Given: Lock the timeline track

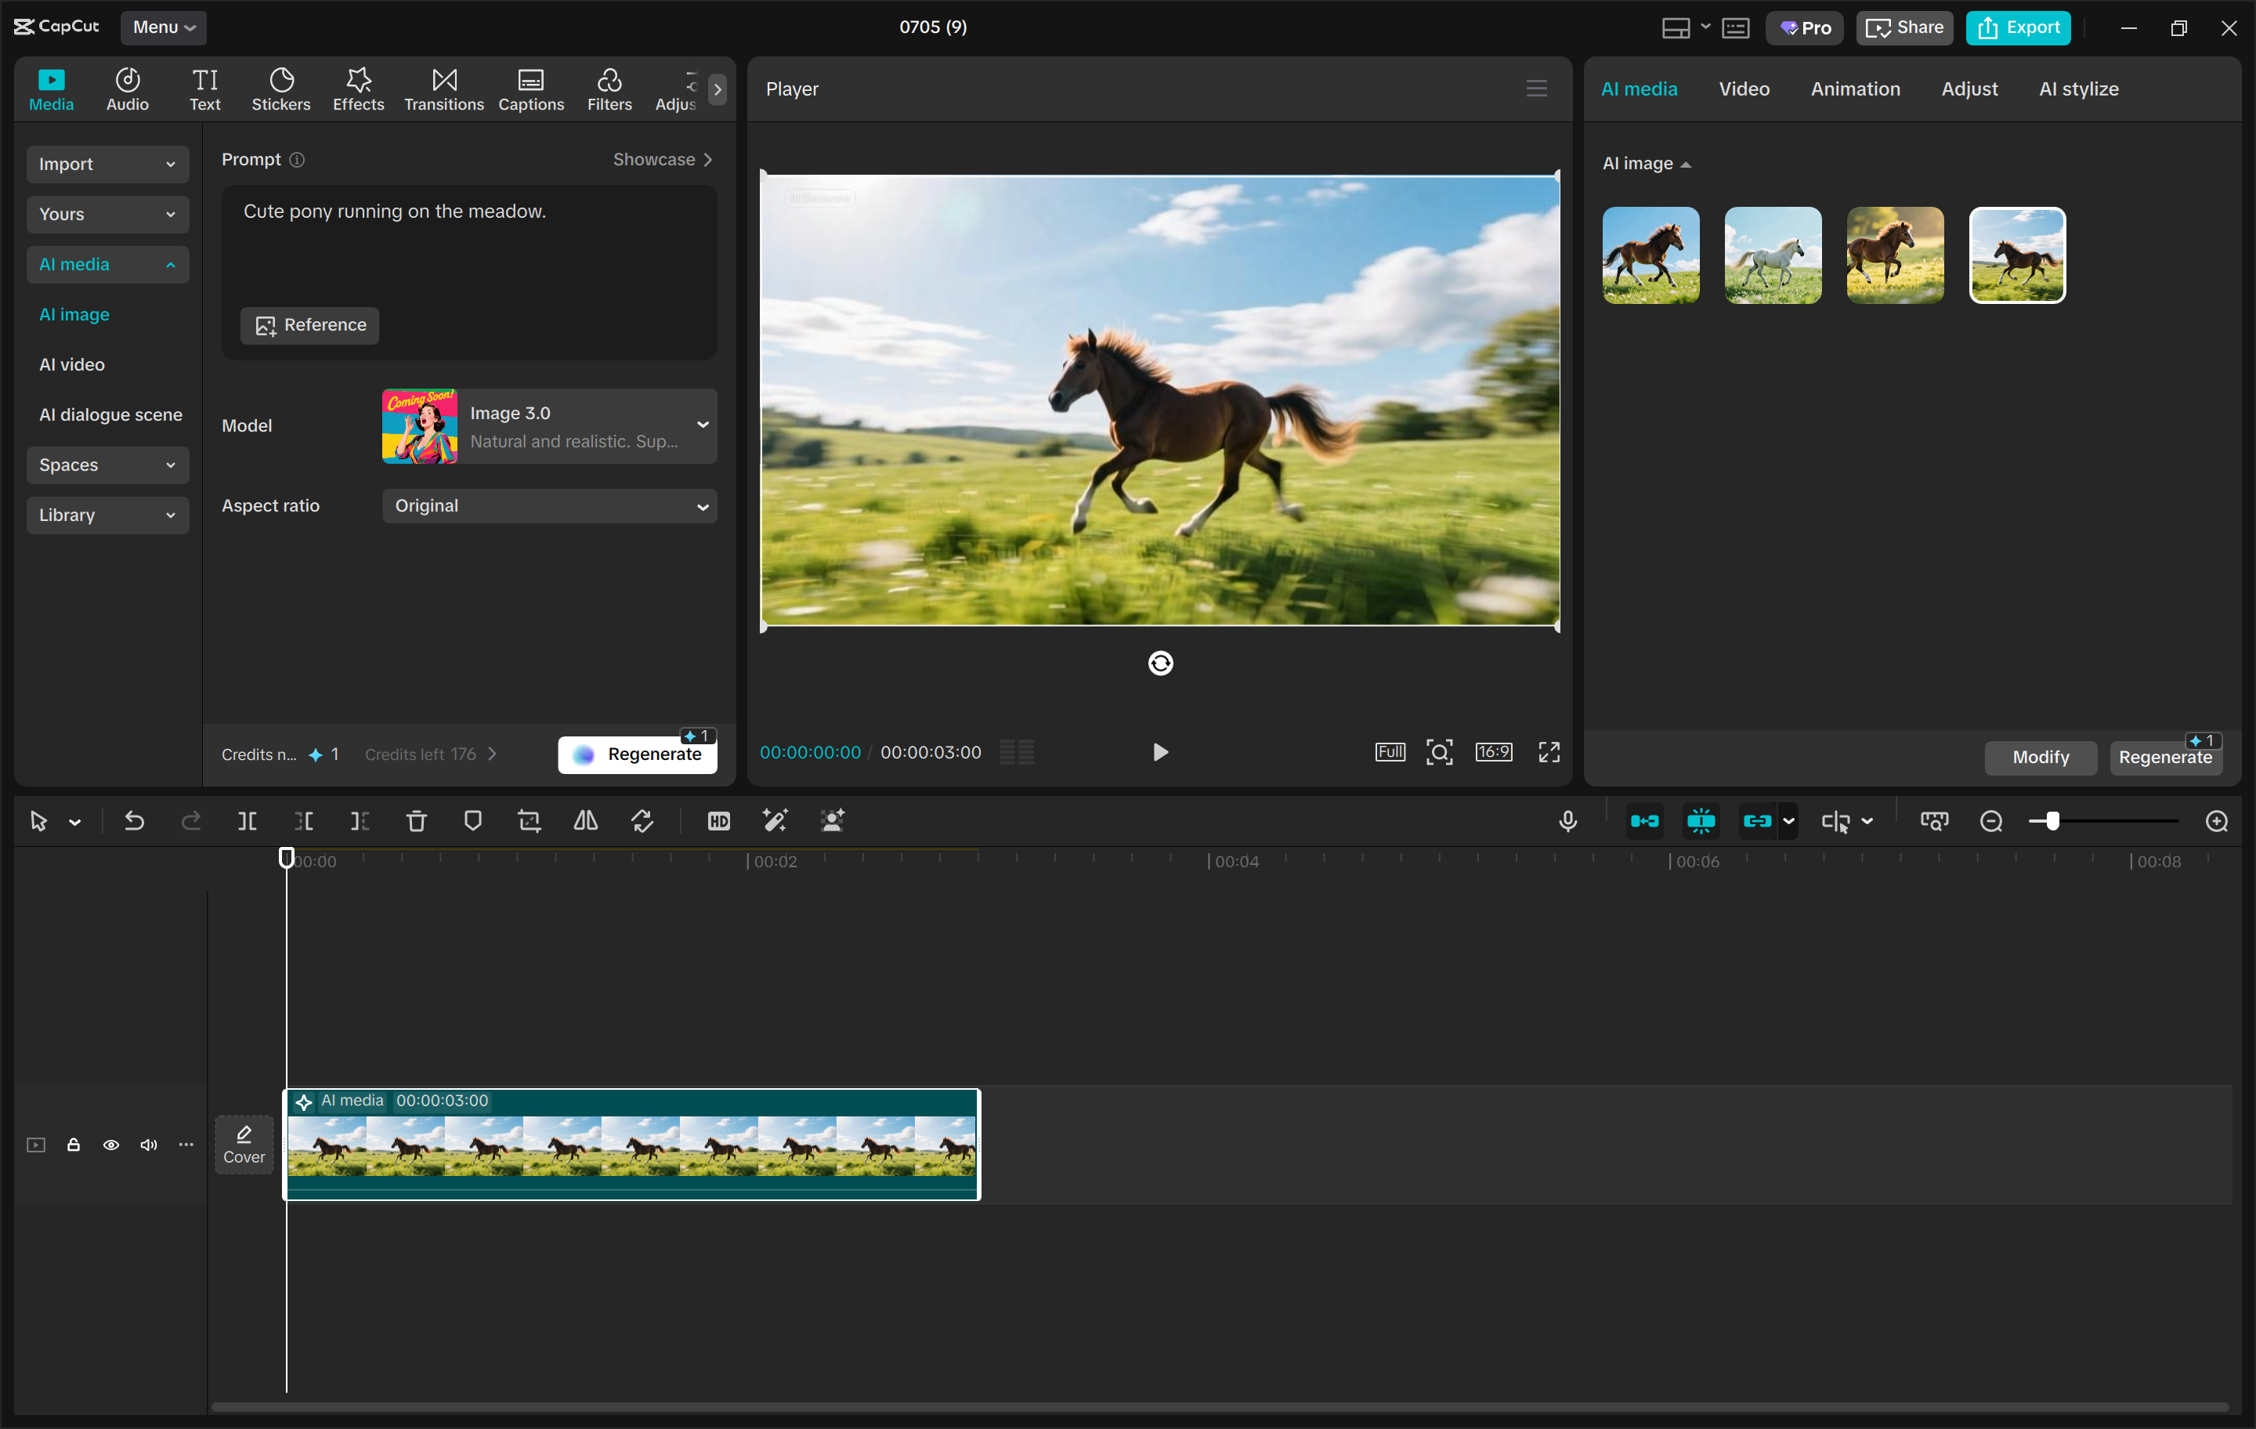Looking at the screenshot, I should point(74,1145).
